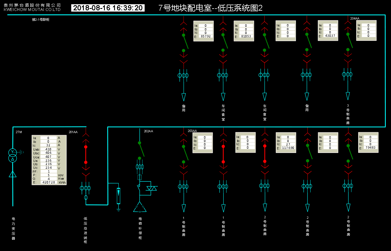Screen dimensions: 391x251
Task: Click the date-time display 2018-08-16 16:39:20
Action: point(108,8)
